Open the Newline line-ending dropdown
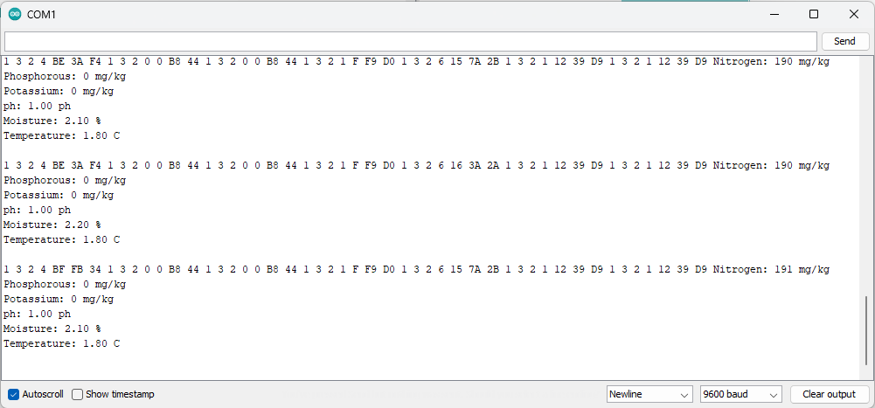875x408 pixels. coord(649,394)
